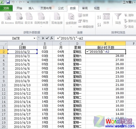The image size is (136, 129).
Task: Open 编辑链接 edit links
Action: coord(86,27)
